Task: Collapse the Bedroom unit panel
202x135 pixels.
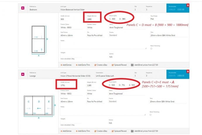Action: point(23,8)
